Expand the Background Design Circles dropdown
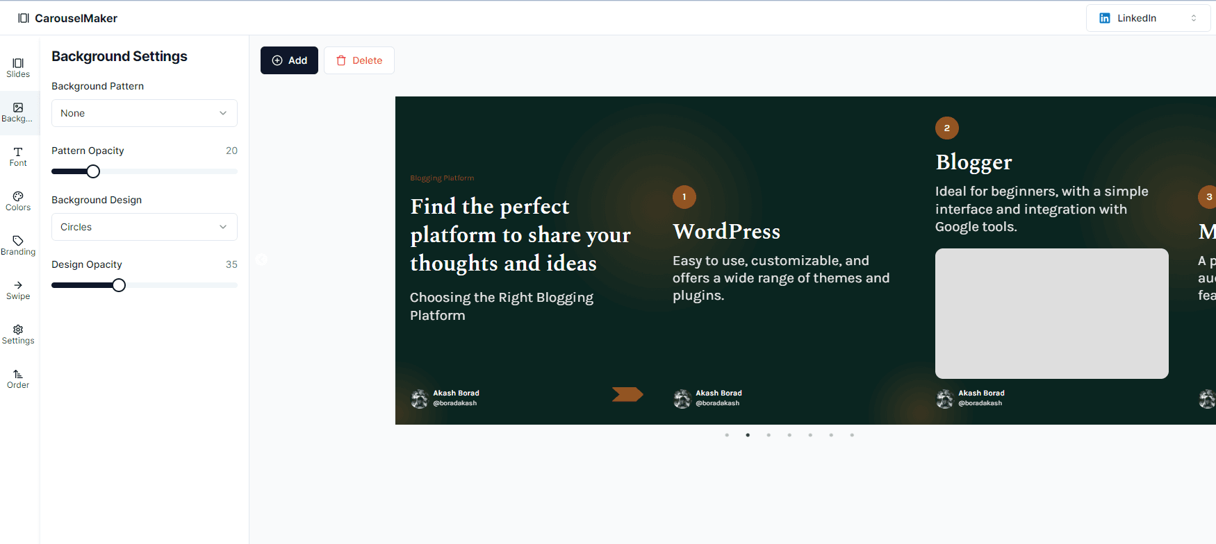 (145, 227)
